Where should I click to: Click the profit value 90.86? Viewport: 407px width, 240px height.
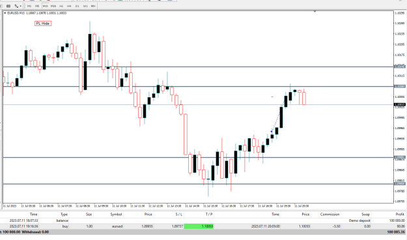coord(400,226)
